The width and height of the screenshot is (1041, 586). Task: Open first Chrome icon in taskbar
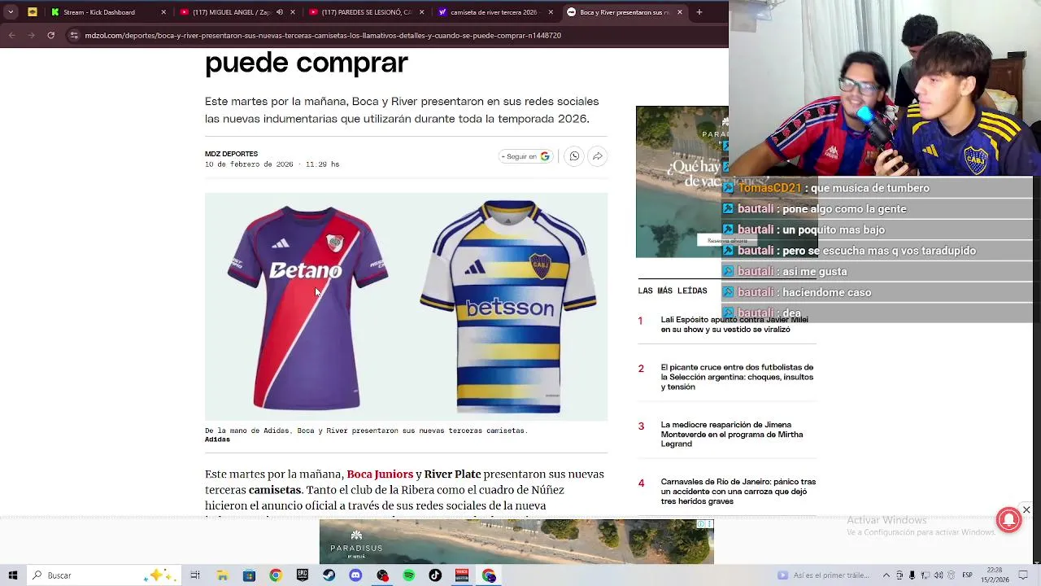[x=276, y=575]
